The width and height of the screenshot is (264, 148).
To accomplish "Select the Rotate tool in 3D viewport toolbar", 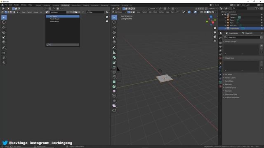I will (x=114, y=32).
